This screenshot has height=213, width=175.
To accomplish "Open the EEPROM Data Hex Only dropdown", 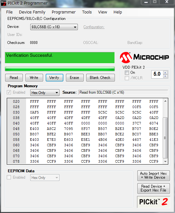I will point(45,177).
